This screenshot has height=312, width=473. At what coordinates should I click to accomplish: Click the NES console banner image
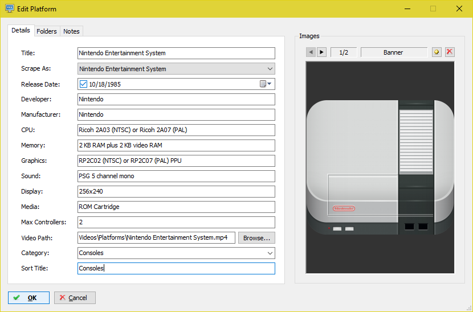tap(380, 167)
